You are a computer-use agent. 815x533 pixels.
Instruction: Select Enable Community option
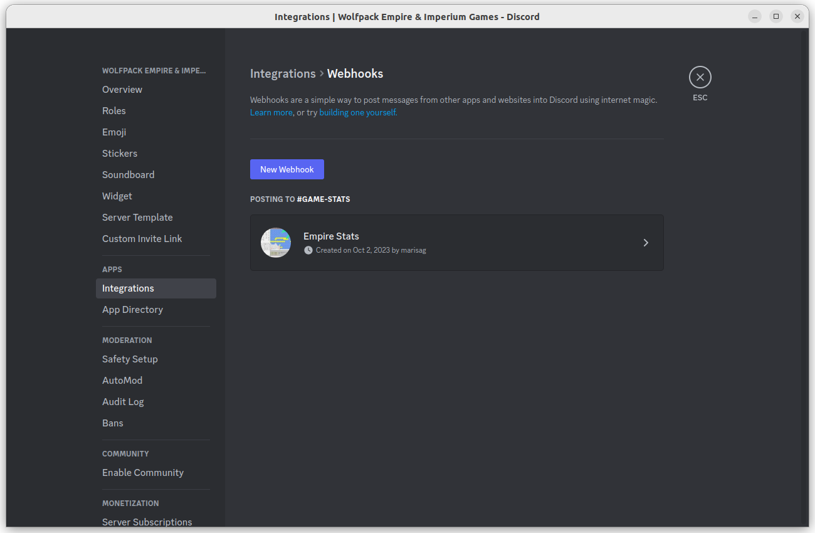click(x=156, y=473)
